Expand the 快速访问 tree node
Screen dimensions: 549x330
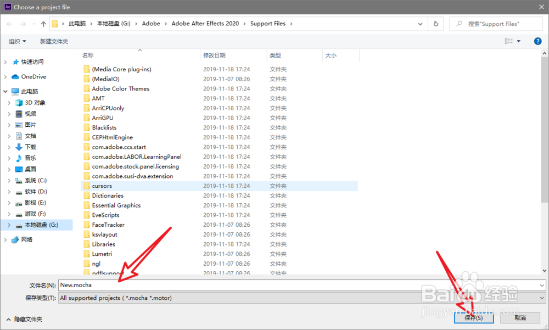(5, 62)
